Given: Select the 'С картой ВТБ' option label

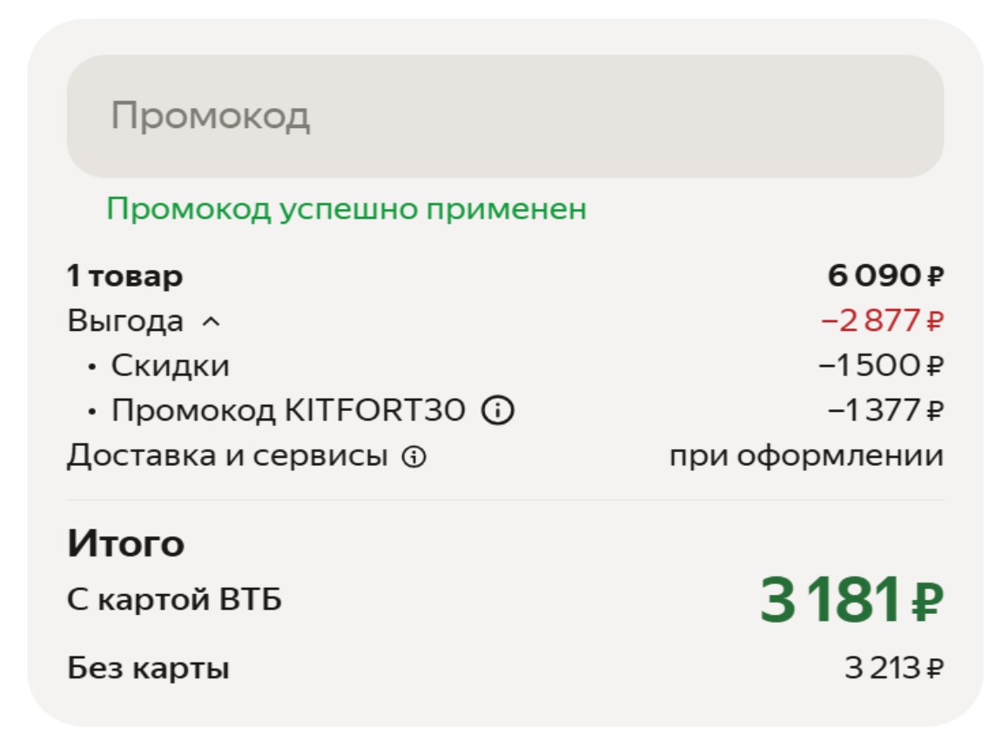Looking at the screenshot, I should (174, 600).
